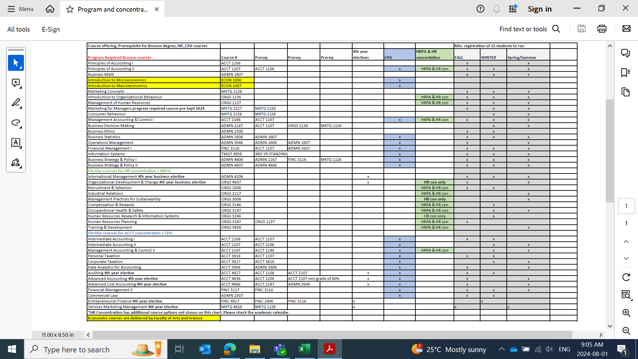Select 'Elective courses for HR concentration + HRPA'
The width and height of the screenshot is (638, 359).
click(x=129, y=171)
